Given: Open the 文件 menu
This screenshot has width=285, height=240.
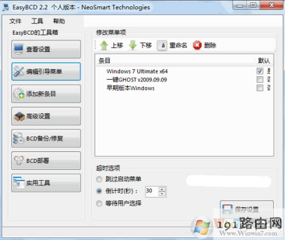Looking at the screenshot, I should [x=15, y=21].
